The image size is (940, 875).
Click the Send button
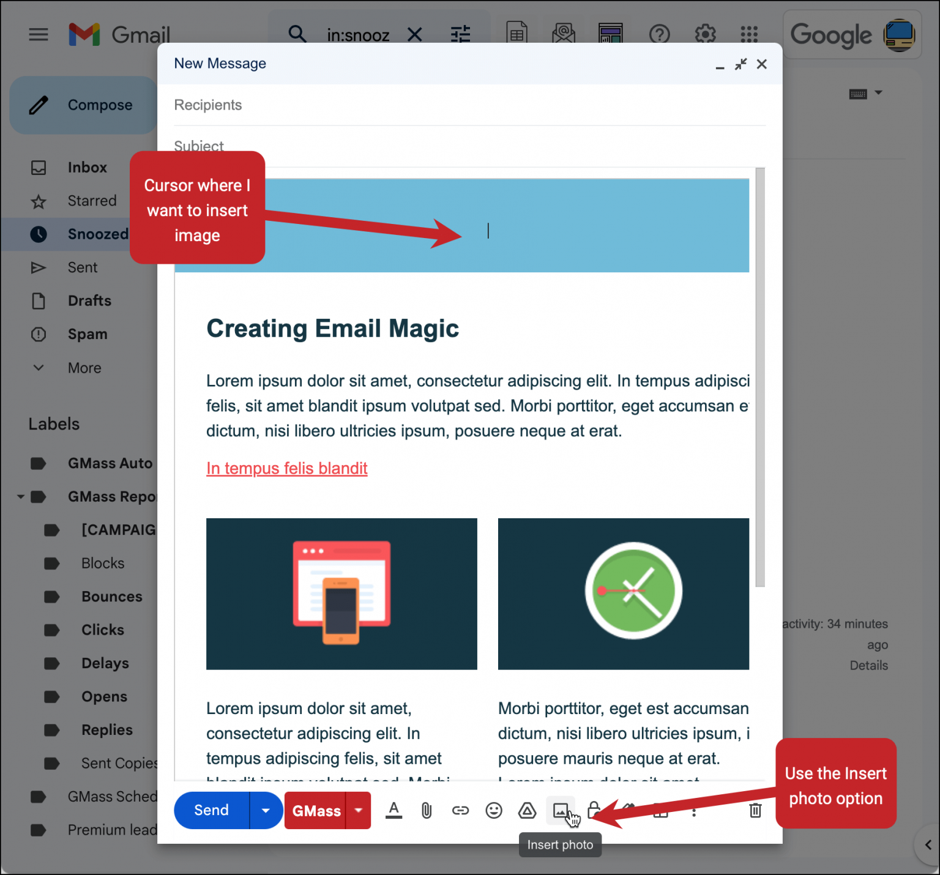211,810
